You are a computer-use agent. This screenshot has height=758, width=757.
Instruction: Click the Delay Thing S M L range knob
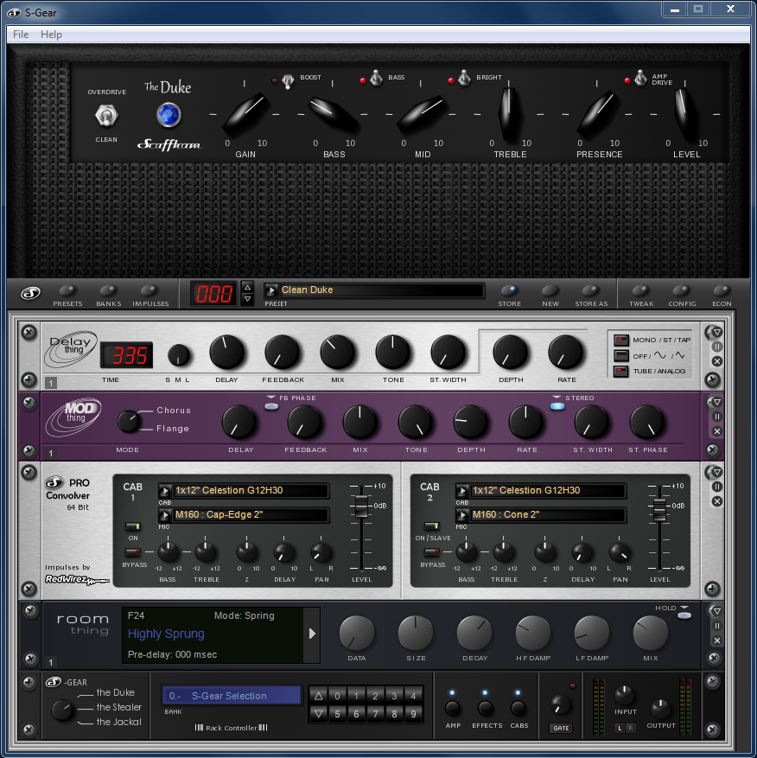pos(179,355)
